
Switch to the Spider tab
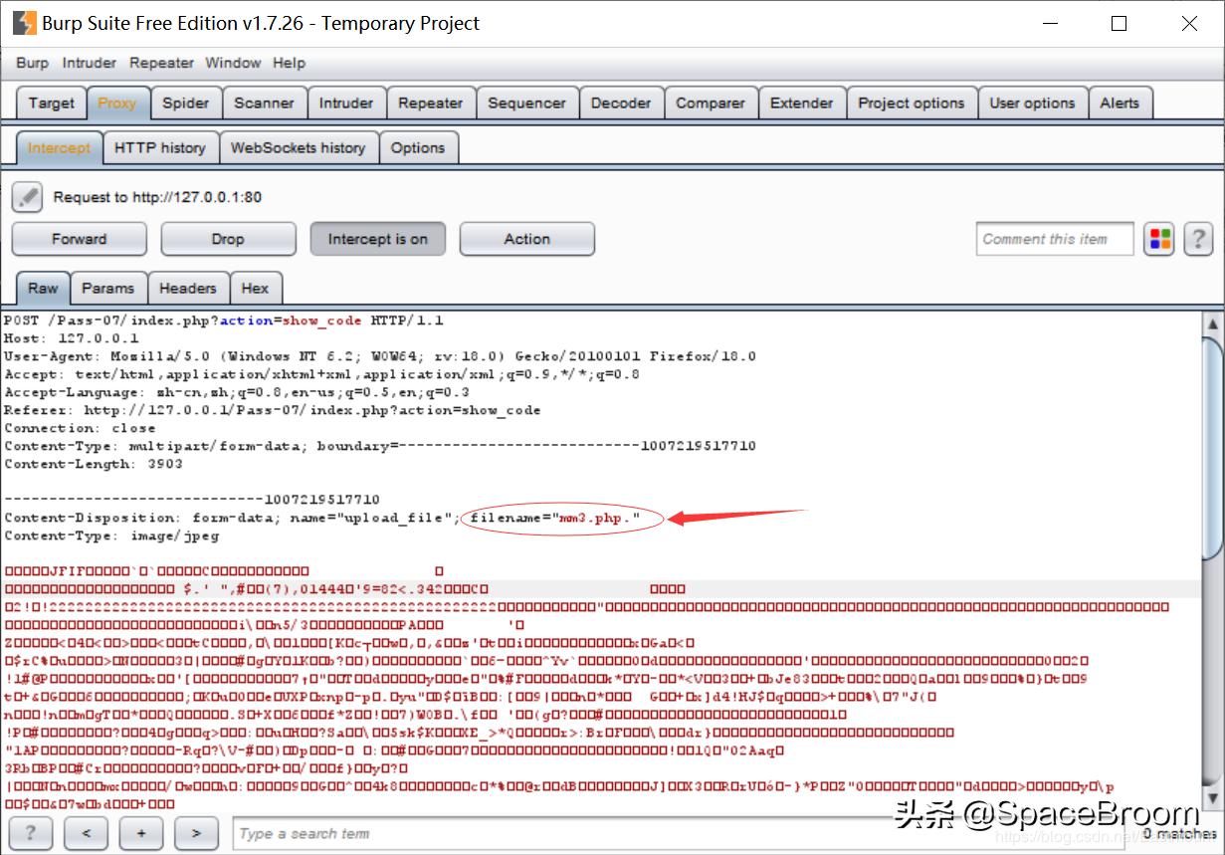[186, 104]
